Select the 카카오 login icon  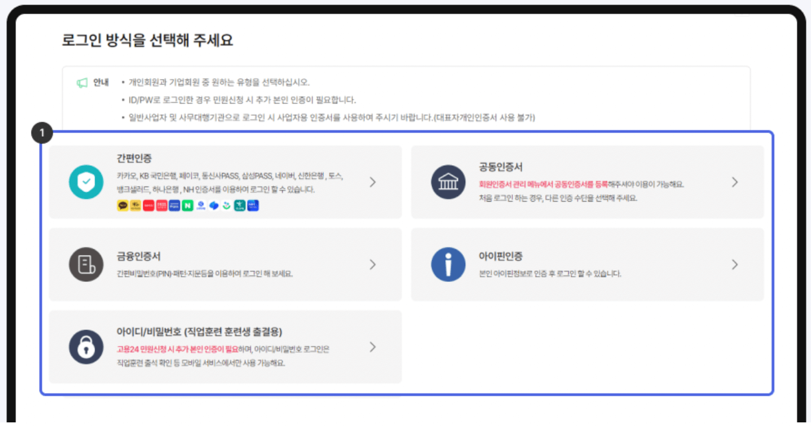click(x=123, y=205)
